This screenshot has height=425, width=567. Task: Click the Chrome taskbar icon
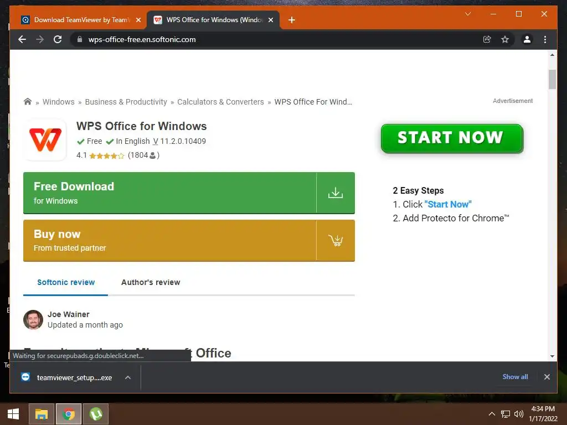(x=68, y=414)
